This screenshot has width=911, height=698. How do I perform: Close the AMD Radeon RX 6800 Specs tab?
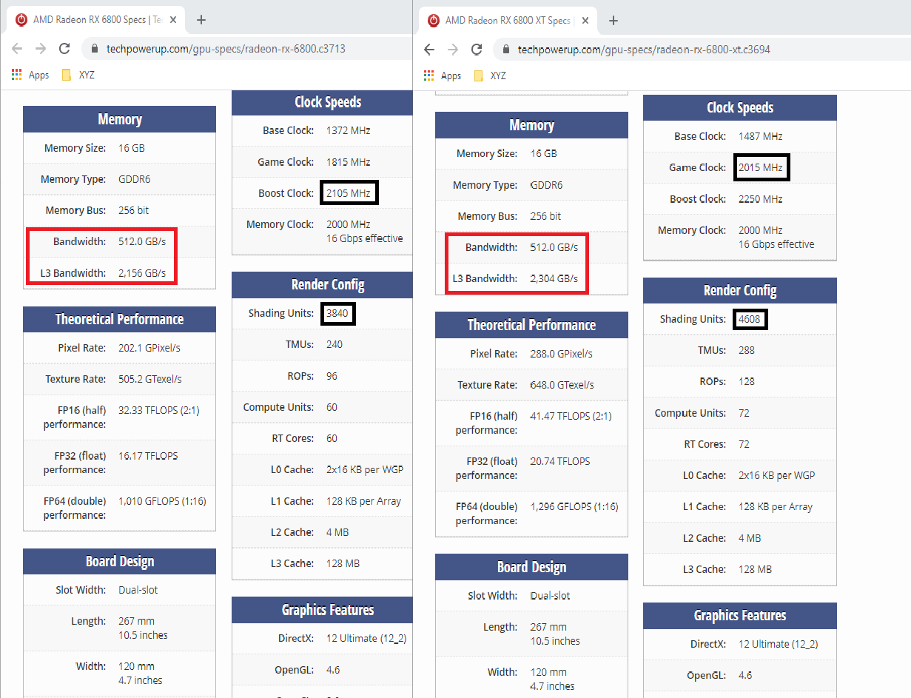click(173, 20)
